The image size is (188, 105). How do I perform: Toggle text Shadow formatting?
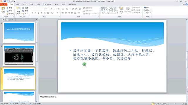(42, 13)
